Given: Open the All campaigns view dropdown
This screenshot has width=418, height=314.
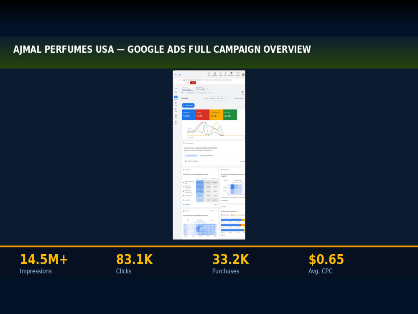Looking at the screenshot, I should [188, 88].
